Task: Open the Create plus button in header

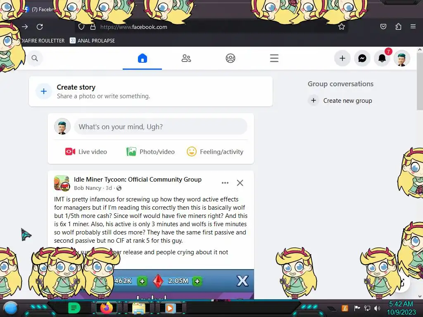Action: point(342,58)
